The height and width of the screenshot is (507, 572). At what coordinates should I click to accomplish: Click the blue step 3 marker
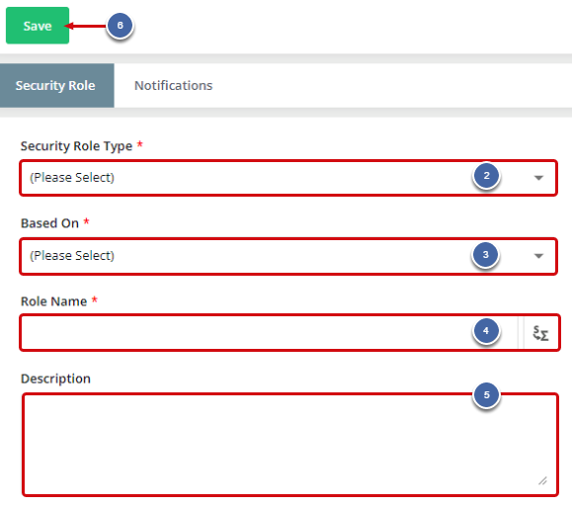pyautogui.click(x=485, y=254)
